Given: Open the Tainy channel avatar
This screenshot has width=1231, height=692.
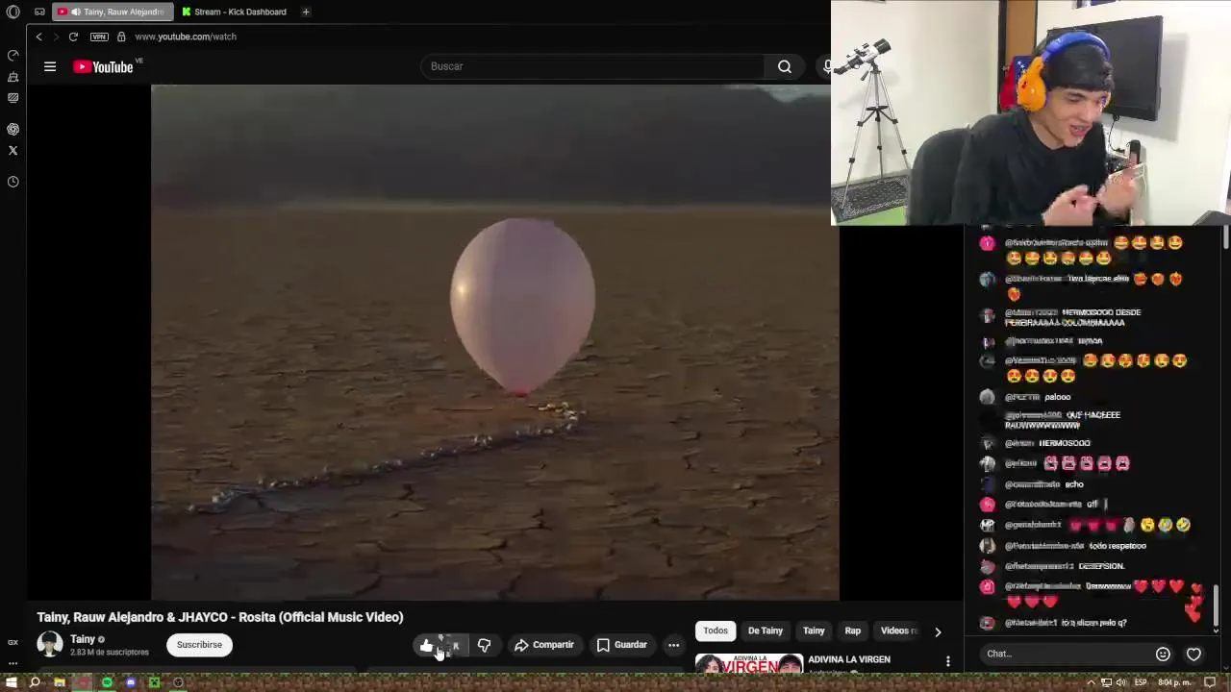Looking at the screenshot, I should [50, 644].
